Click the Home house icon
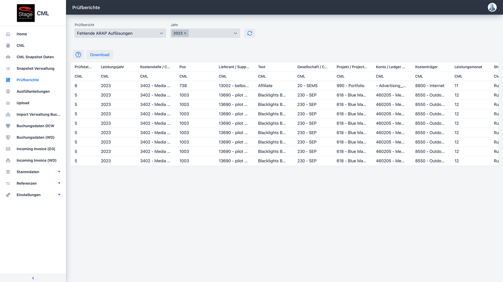503x282 pixels. pos(8,34)
